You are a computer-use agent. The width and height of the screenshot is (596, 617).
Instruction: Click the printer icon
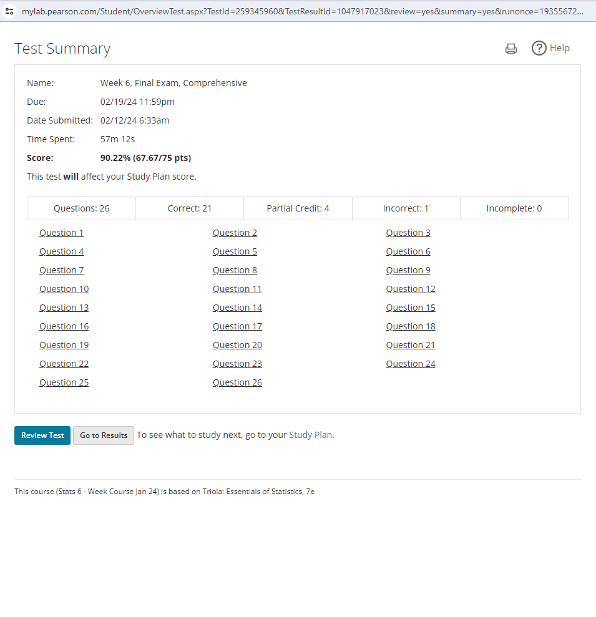point(511,49)
